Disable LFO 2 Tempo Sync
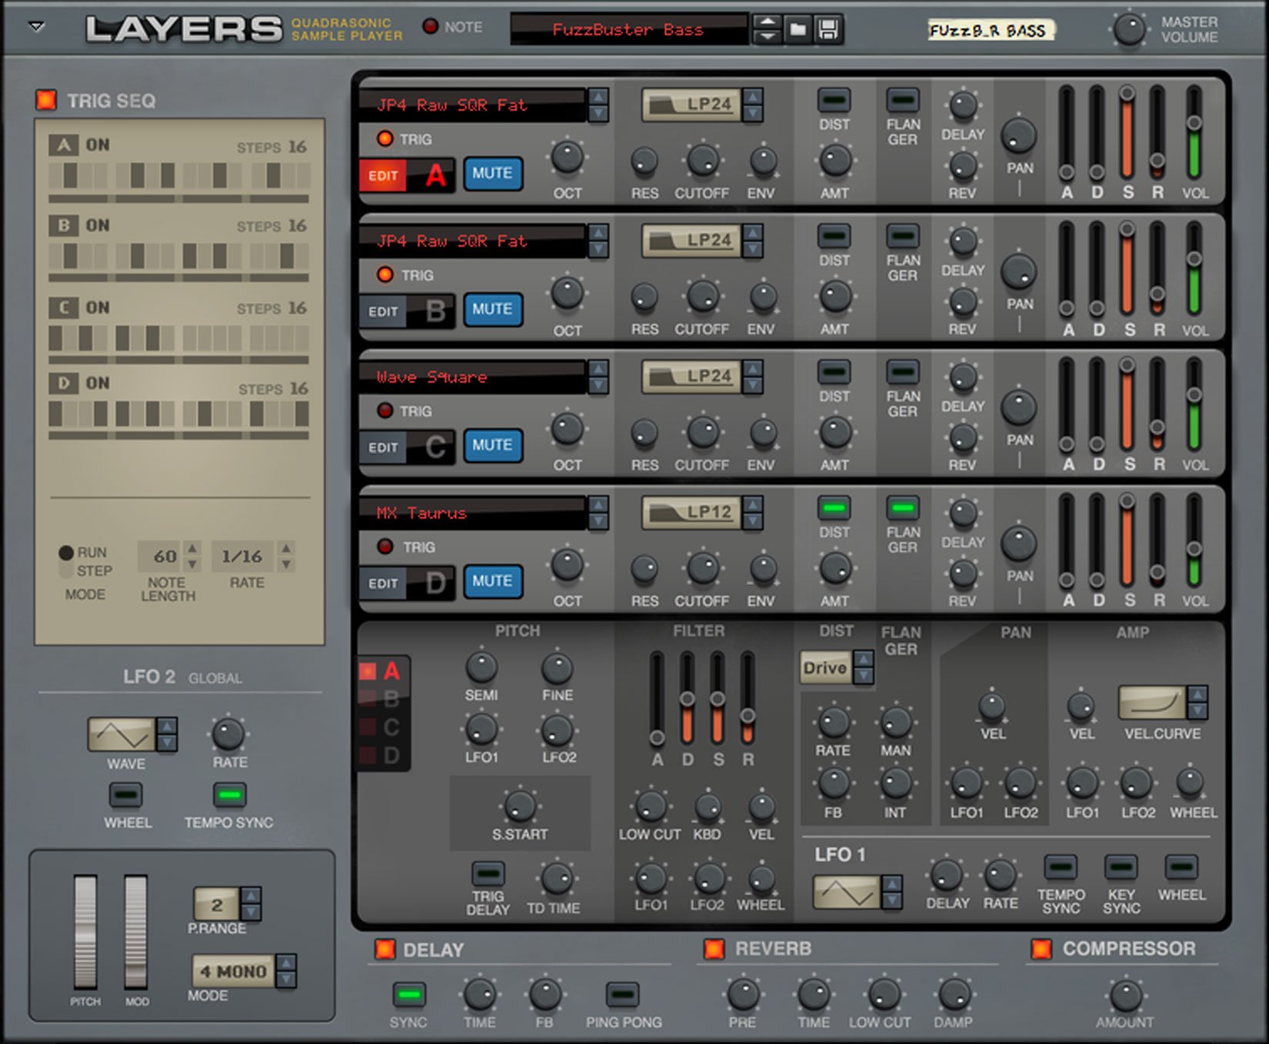1269x1044 pixels. 229,794
